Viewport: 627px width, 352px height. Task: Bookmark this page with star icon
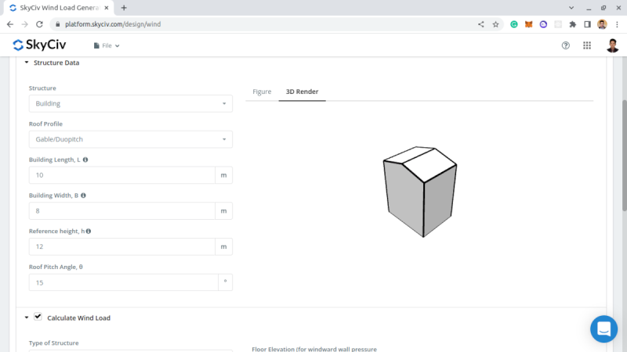[x=495, y=24]
